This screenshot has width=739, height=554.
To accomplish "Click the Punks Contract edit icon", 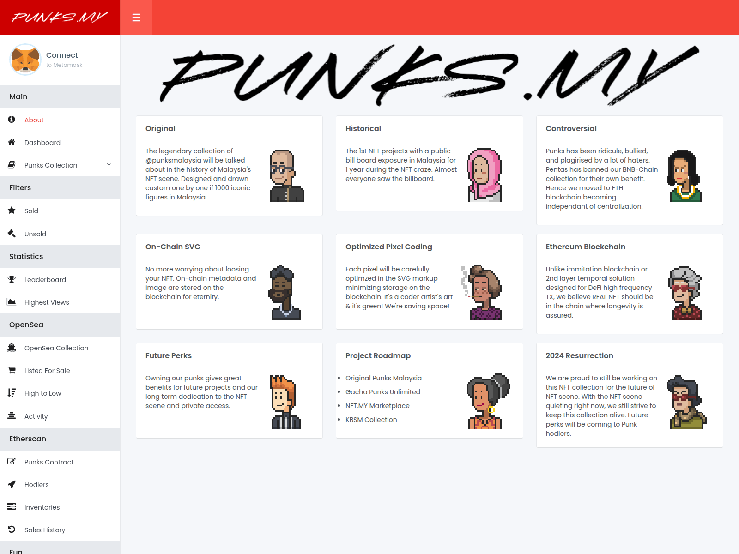I will point(12,462).
